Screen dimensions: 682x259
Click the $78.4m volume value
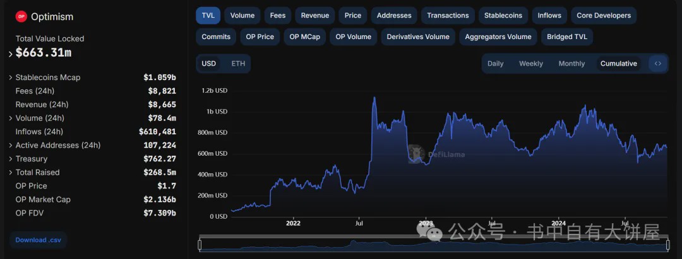coord(162,118)
